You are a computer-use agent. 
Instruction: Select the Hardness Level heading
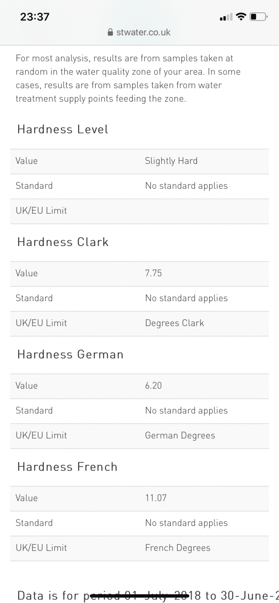[x=63, y=129]
